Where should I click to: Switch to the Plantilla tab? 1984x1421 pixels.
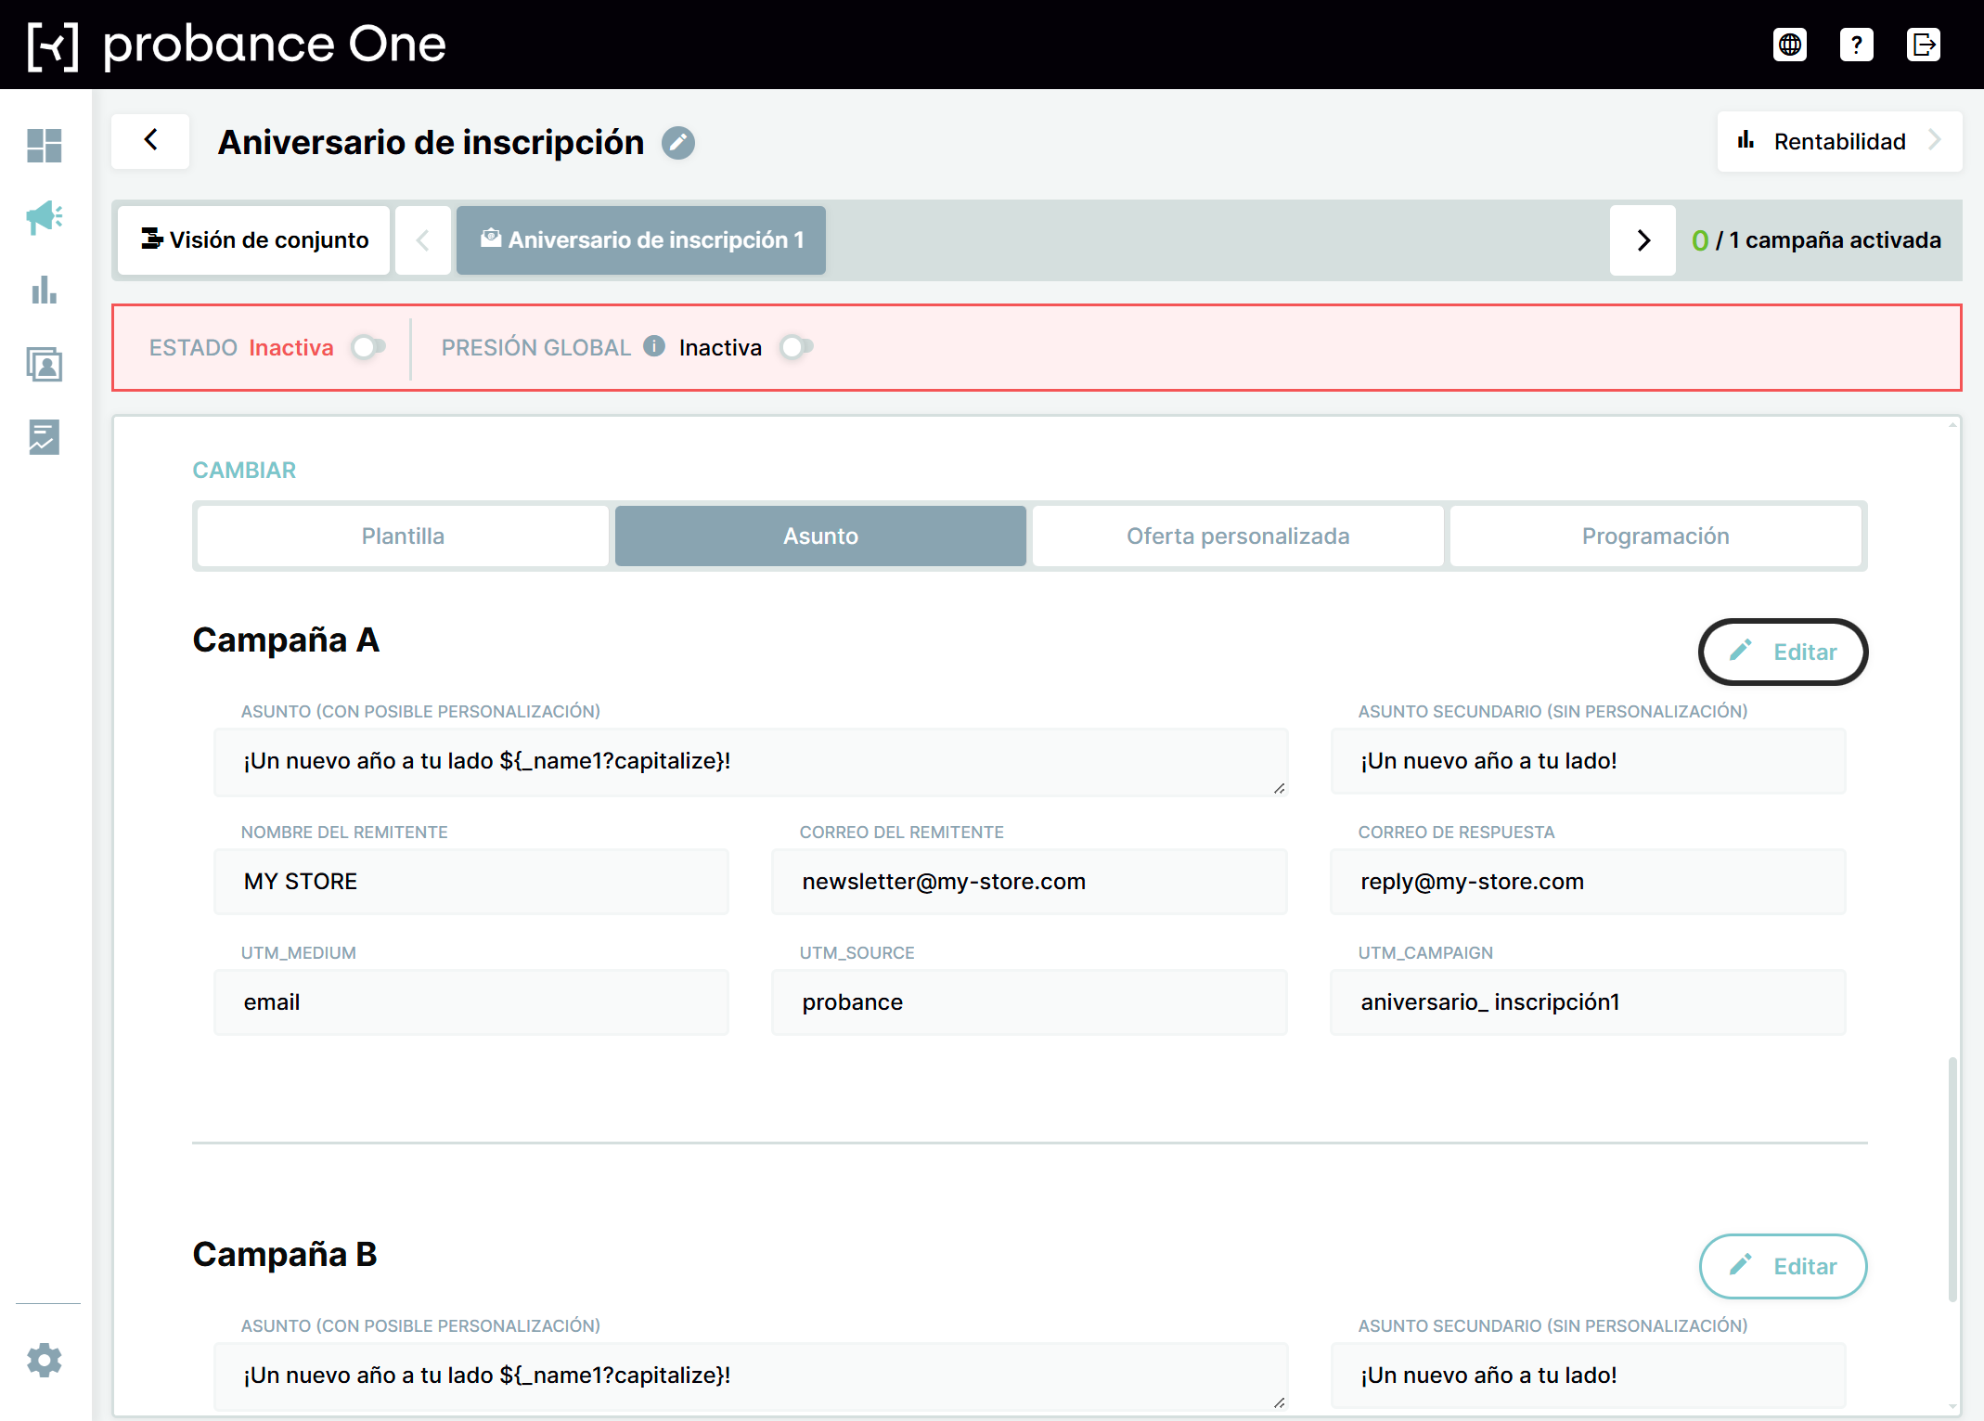(x=403, y=536)
